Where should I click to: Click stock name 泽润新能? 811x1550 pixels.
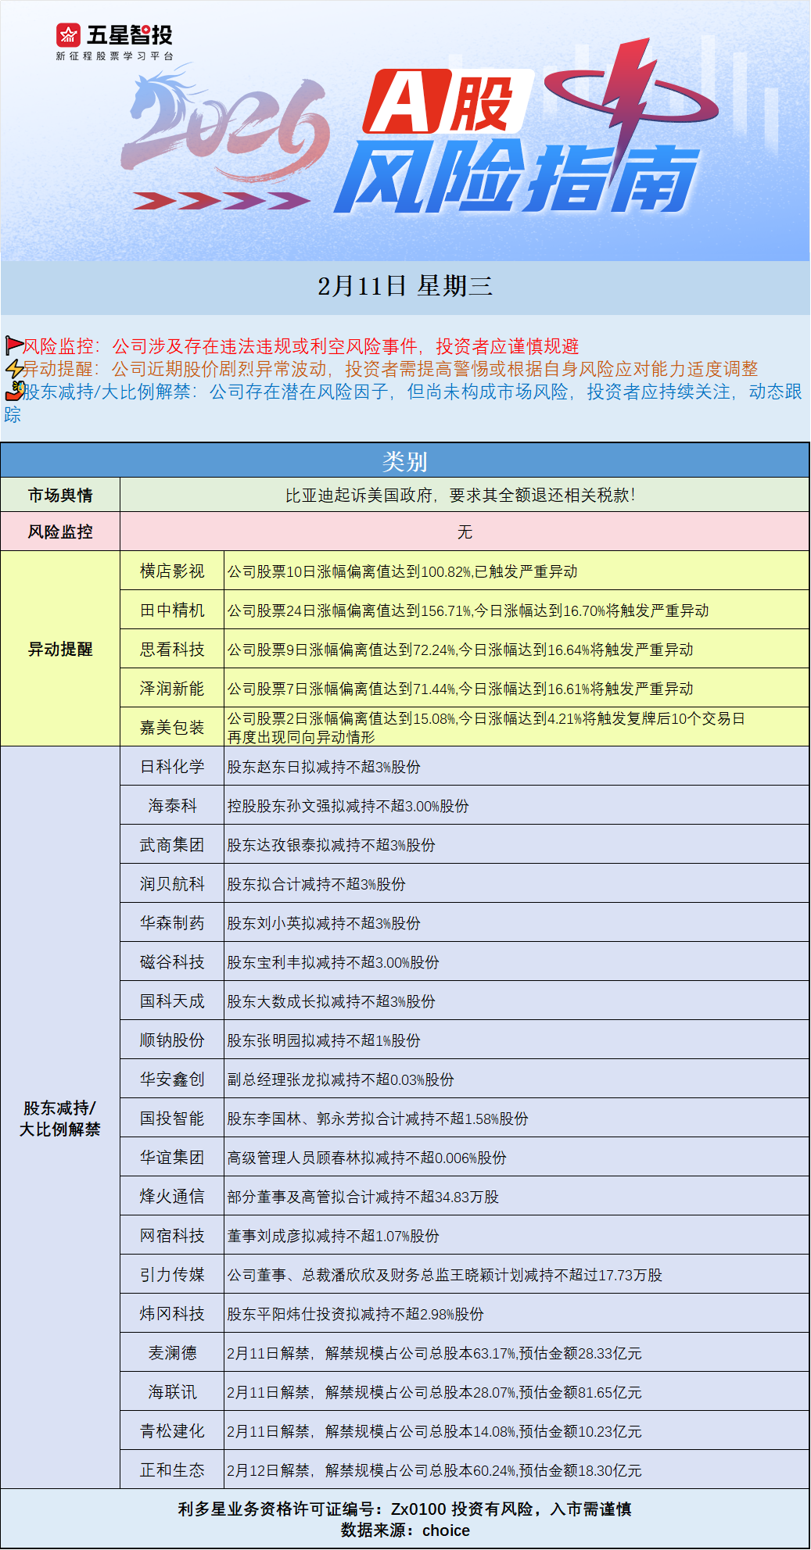tap(172, 689)
